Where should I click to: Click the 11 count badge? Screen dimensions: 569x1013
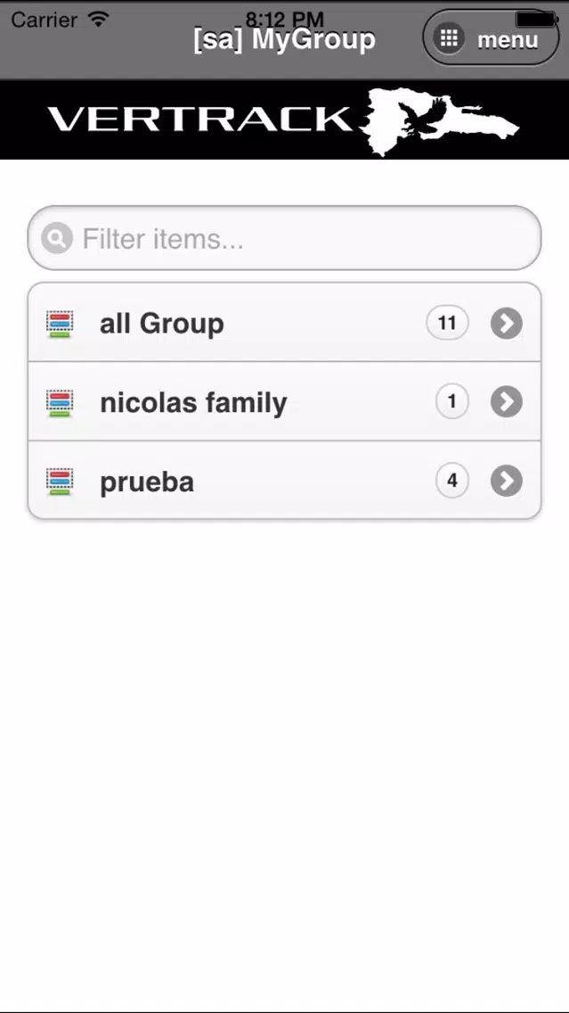(x=447, y=323)
